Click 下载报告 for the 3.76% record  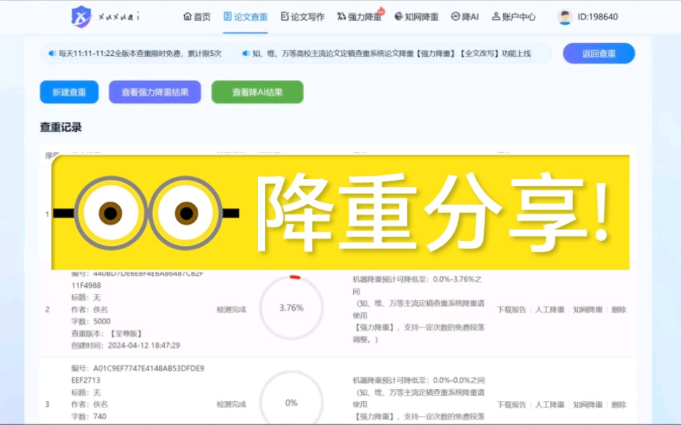coord(511,309)
